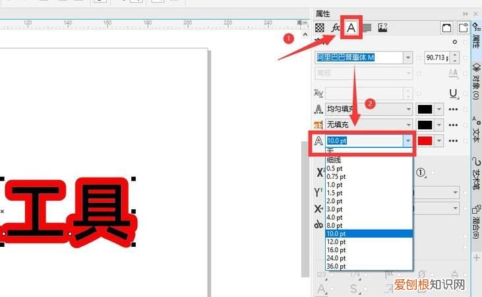Open dropdown in the Y offset row
Screen dimensions: 482x297
[x=455, y=192]
